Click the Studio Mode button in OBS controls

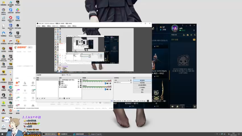click(x=142, y=87)
